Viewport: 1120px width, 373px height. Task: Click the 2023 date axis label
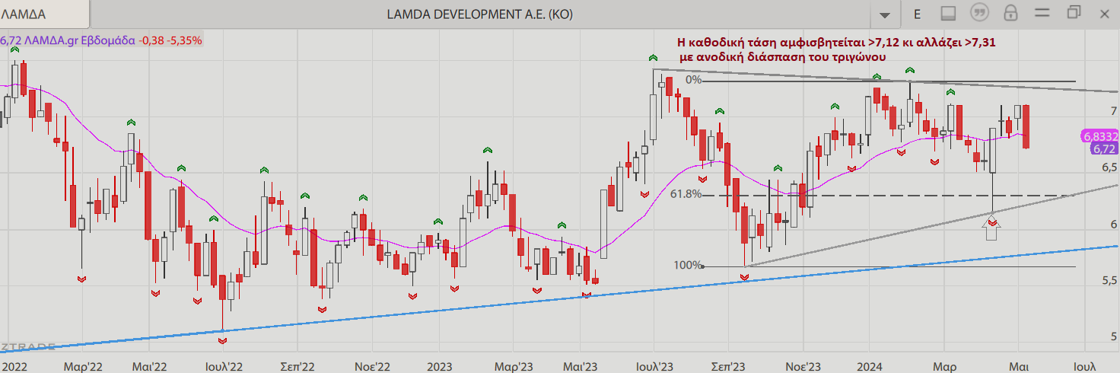[x=439, y=366]
